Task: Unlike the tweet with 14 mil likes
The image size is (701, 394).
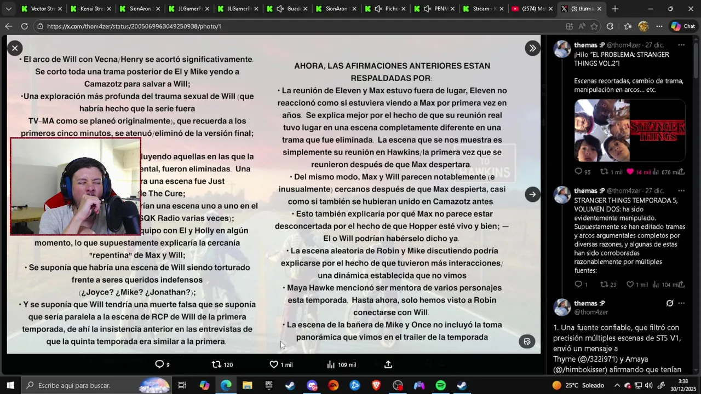Action: 640,172
